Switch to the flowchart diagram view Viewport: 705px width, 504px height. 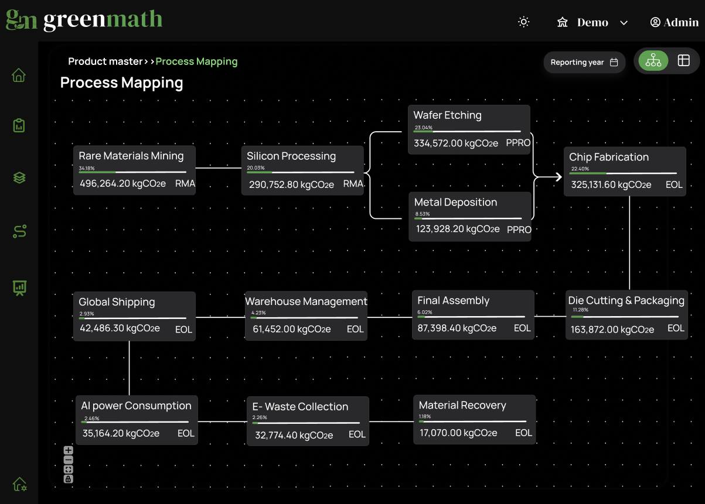[x=653, y=61]
